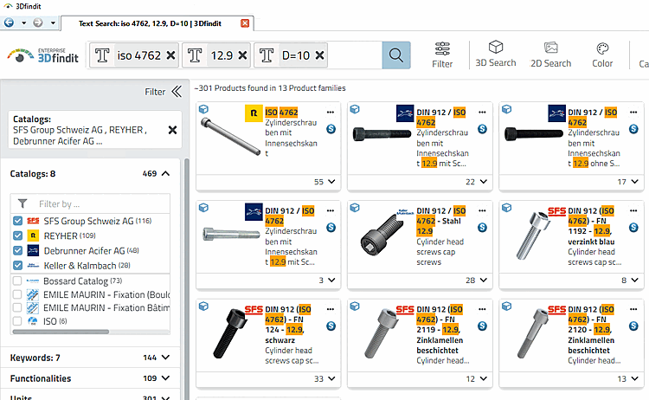Image resolution: width=649 pixels, height=400 pixels.
Task: Click the funnel icon beside Filter by
Action: pyautogui.click(x=22, y=203)
